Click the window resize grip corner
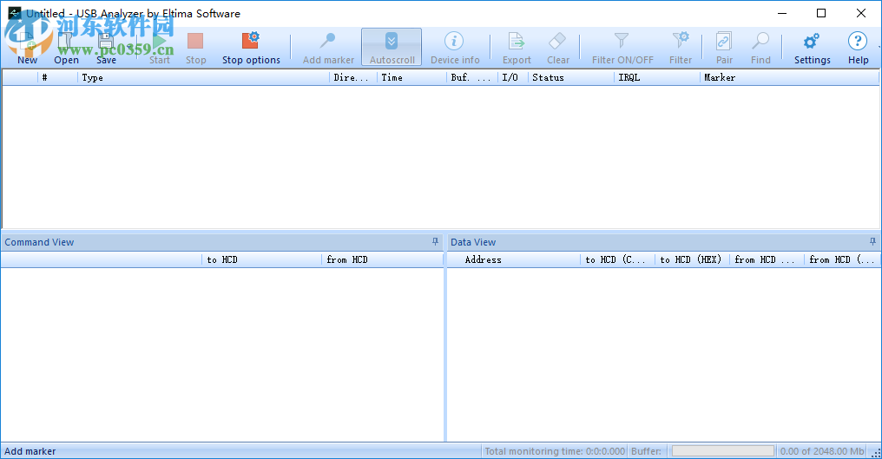Viewport: 882px width, 459px height. pos(877,453)
